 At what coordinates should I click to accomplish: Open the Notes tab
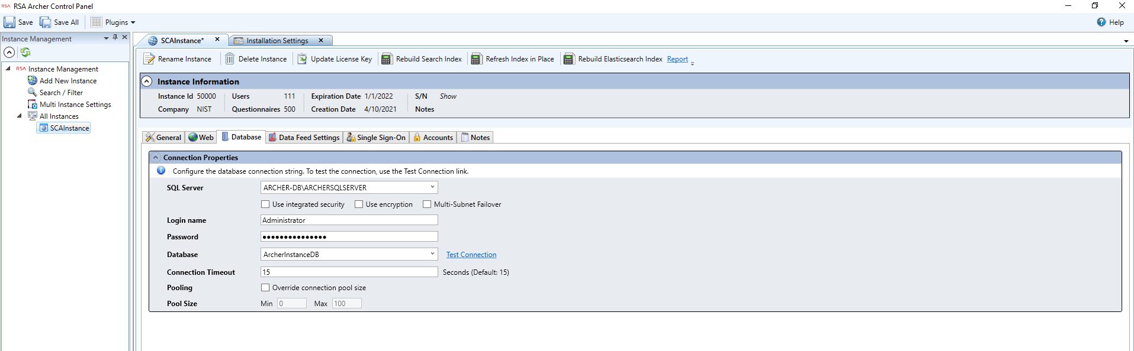point(476,138)
